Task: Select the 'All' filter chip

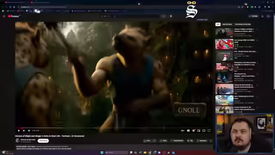Action: 218,25
